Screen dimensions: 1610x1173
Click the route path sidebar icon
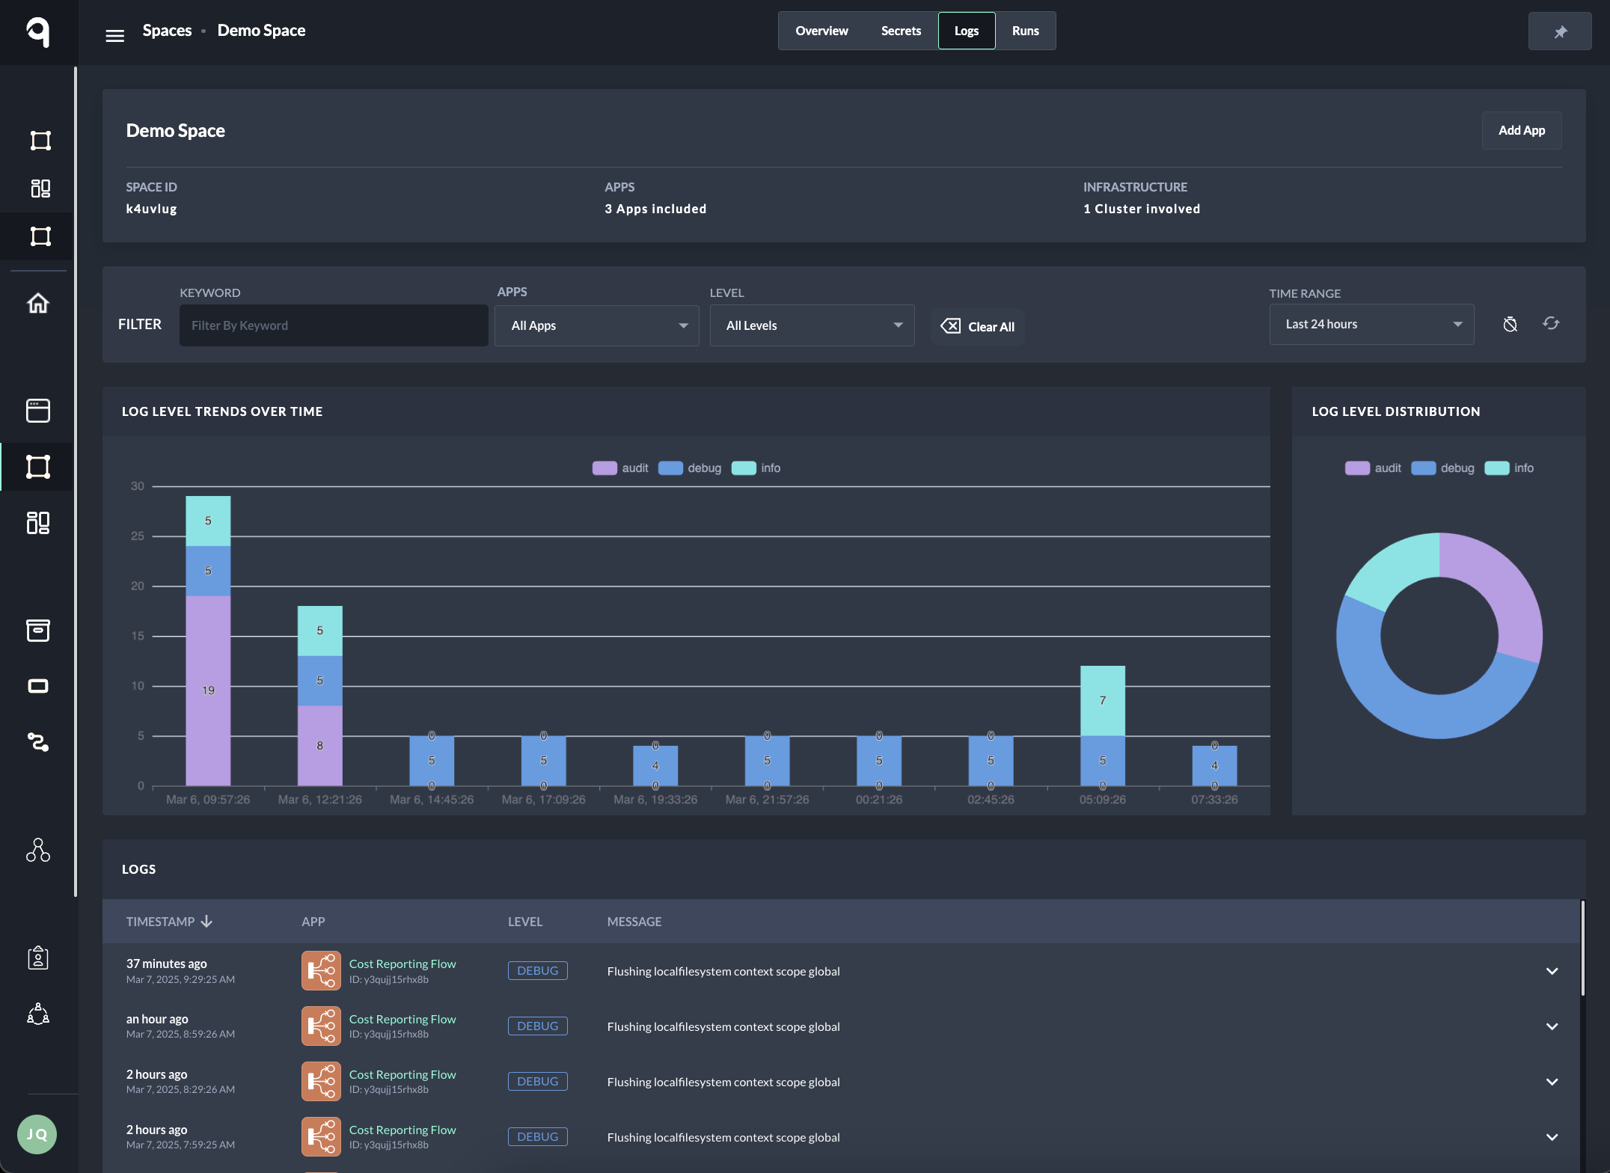point(38,741)
